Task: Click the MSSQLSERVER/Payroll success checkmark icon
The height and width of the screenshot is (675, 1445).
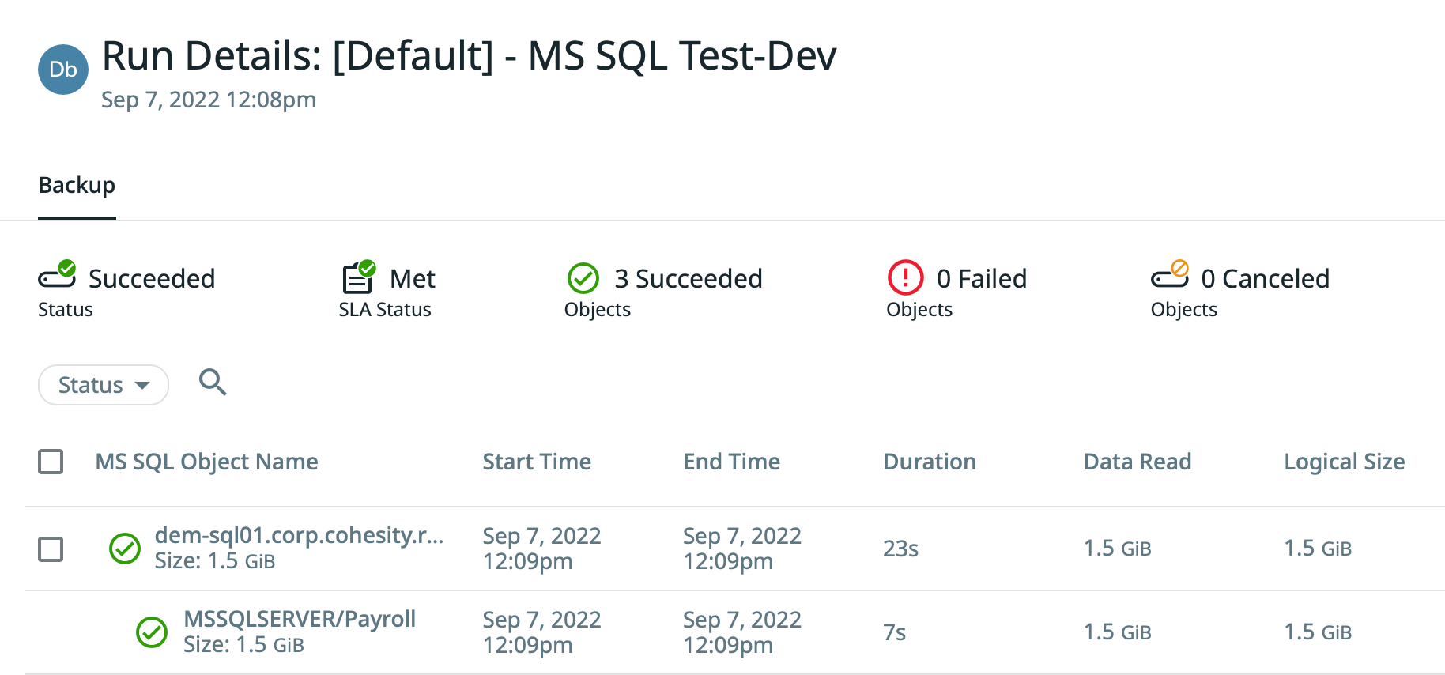Action: 152,632
